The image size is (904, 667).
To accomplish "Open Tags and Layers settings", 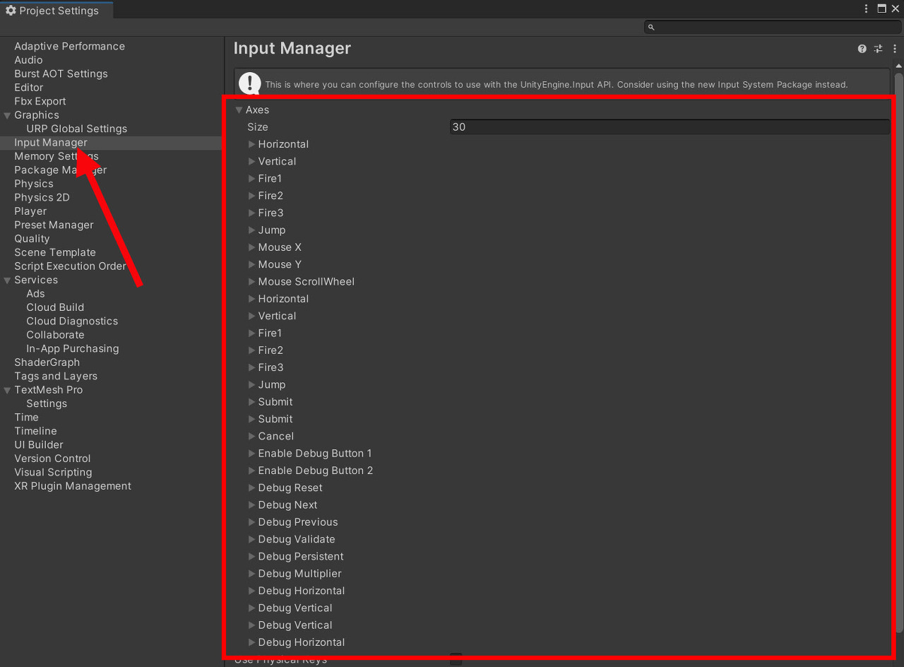I will [56, 376].
